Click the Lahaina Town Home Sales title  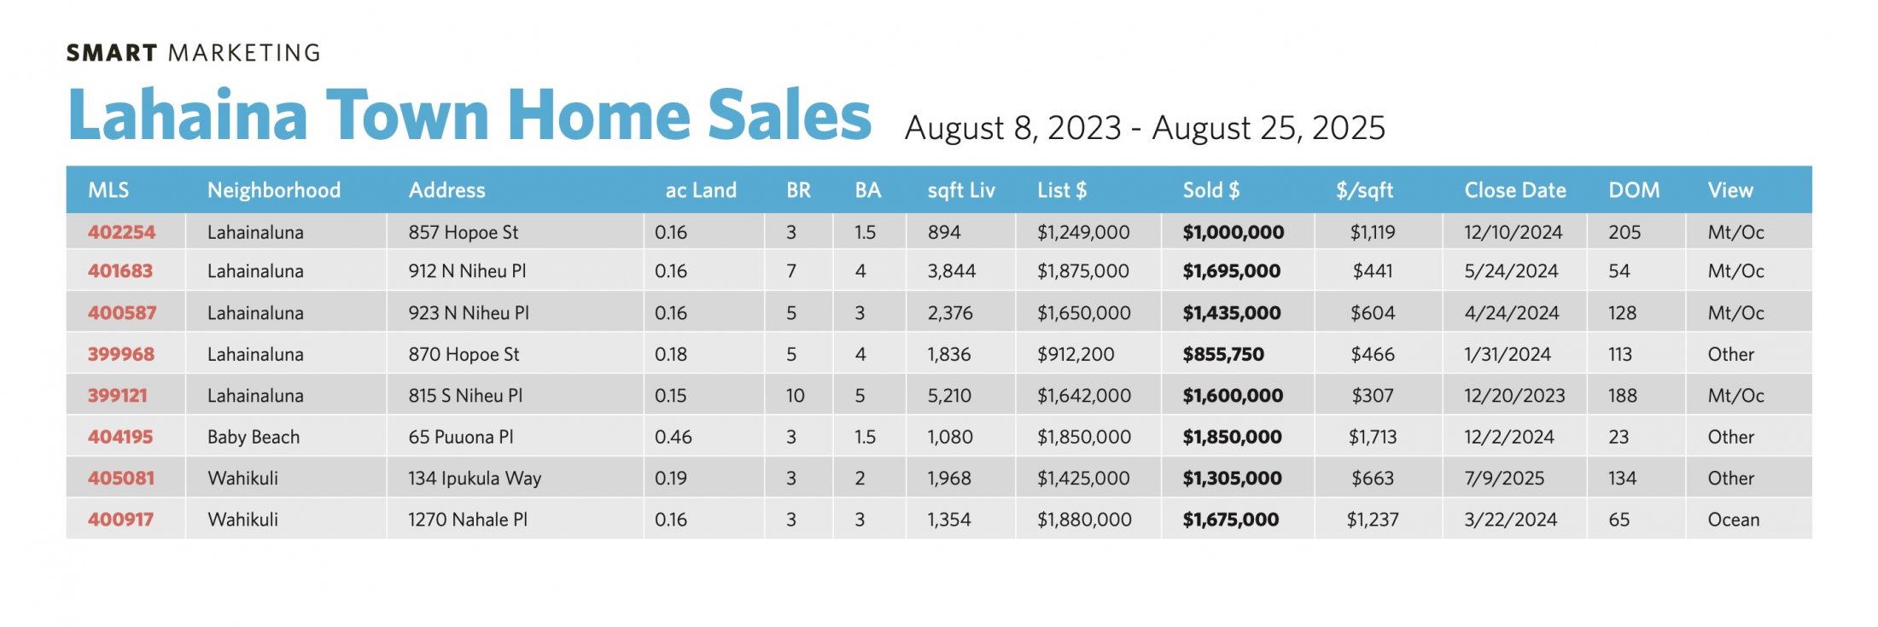[x=469, y=115]
